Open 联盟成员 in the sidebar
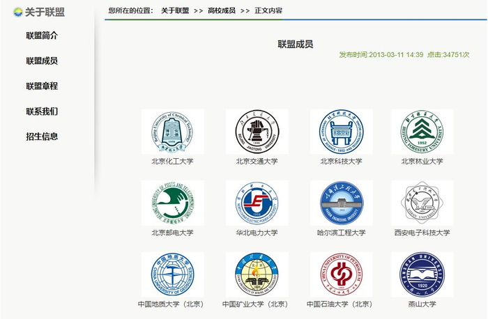This screenshot has height=319, width=488. pos(42,61)
